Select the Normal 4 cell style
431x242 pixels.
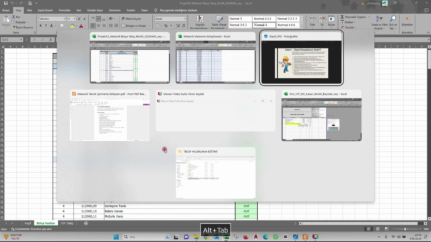point(264,25)
